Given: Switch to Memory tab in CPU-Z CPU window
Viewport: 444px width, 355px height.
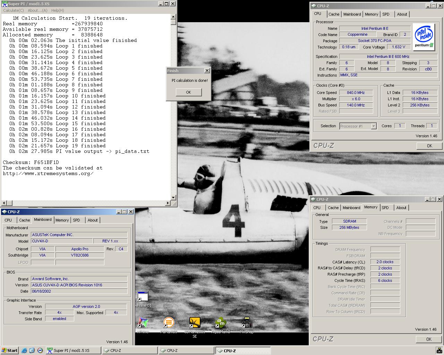Looking at the screenshot, I should pyautogui.click(x=371, y=14).
